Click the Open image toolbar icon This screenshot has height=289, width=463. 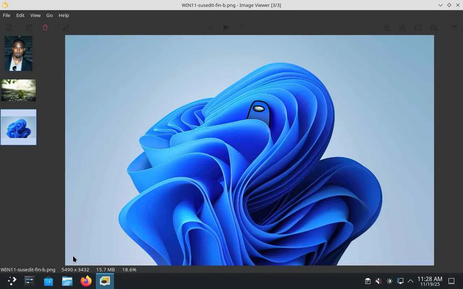(x=9, y=27)
